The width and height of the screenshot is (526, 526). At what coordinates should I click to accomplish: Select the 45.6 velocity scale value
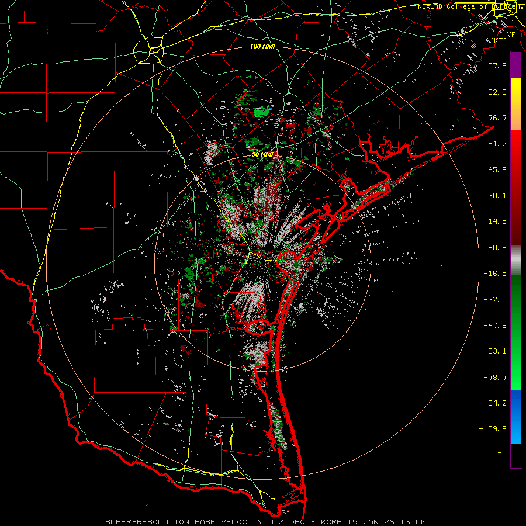click(x=497, y=169)
